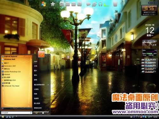Click the search magnifier icon

click(x=31, y=113)
